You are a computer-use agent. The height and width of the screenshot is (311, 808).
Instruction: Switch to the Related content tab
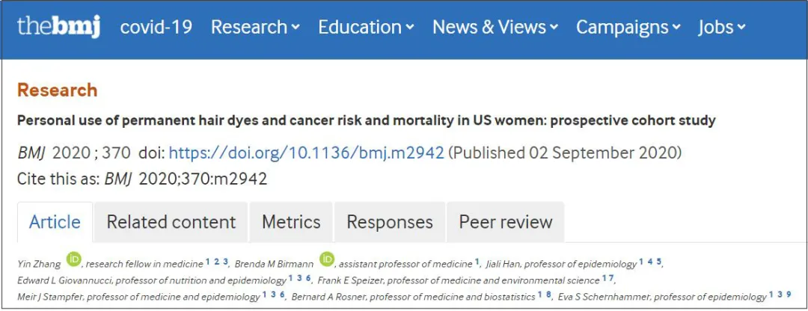click(x=171, y=222)
